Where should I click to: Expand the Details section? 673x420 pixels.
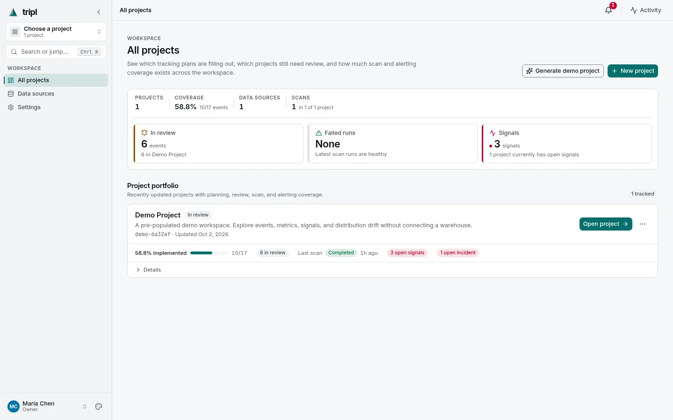149,270
